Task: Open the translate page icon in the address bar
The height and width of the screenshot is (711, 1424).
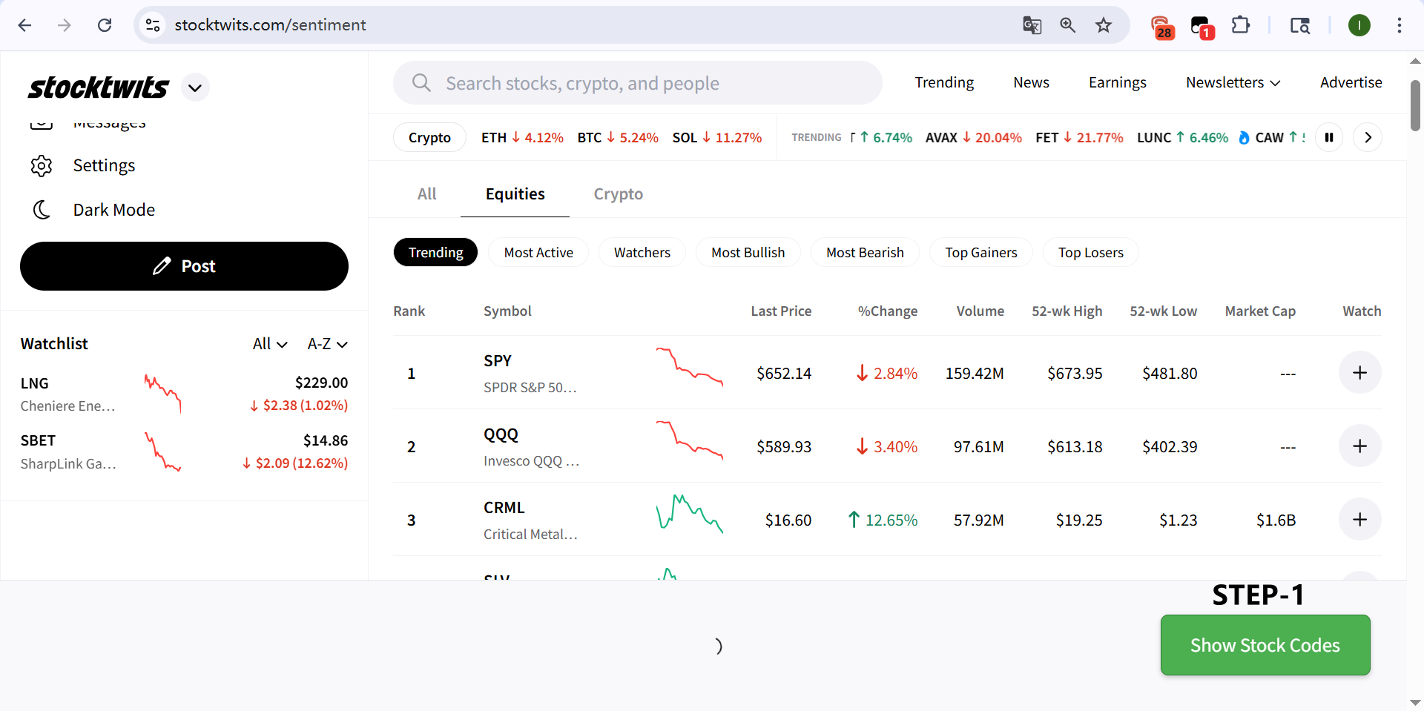Action: [x=1032, y=25]
